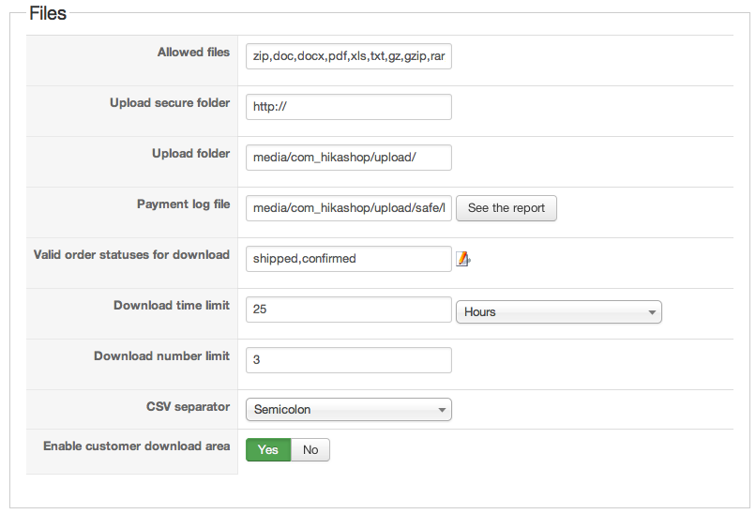Click the Enable customer download area label
Viewport: 756px width, 514px height.
coord(136,446)
